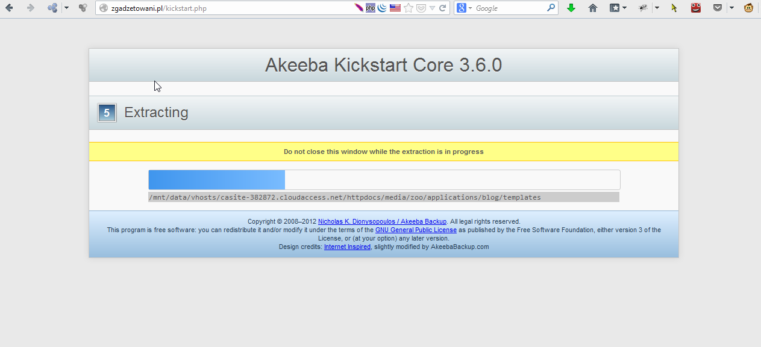
Task: Go to the home page
Action: pyautogui.click(x=593, y=8)
